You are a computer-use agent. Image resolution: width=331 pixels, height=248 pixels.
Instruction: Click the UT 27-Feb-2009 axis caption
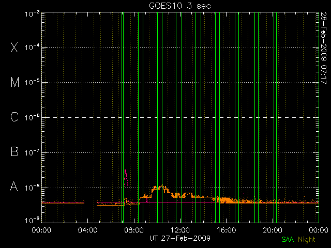[x=180, y=238]
